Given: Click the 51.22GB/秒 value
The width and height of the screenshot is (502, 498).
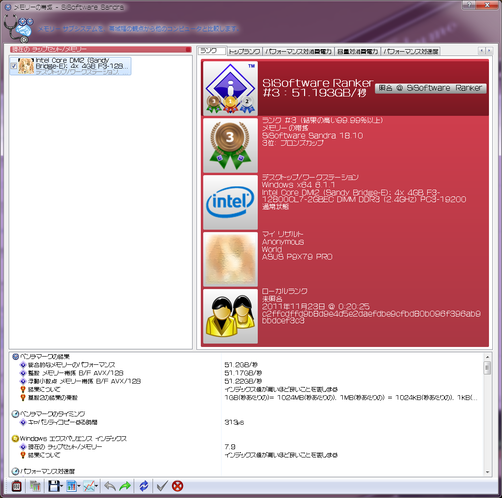Looking at the screenshot, I should [x=243, y=381].
